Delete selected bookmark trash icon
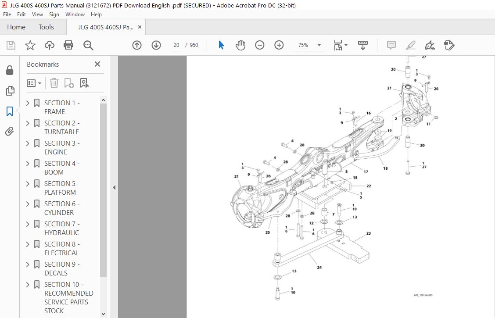Screen dimensions: 495x318 tap(54, 83)
